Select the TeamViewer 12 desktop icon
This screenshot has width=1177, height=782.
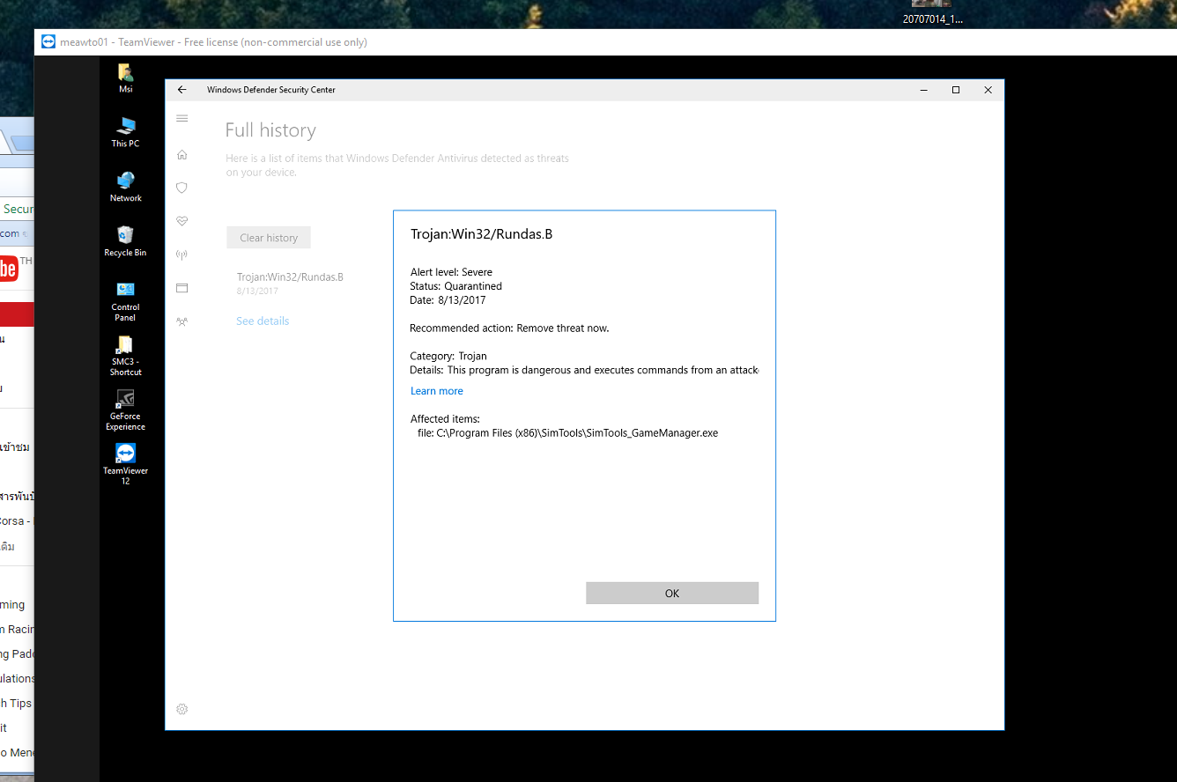tap(126, 464)
